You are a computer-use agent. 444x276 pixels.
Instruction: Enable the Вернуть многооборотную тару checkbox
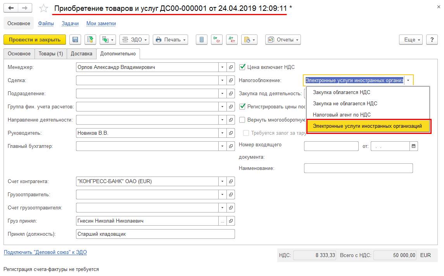242,120
